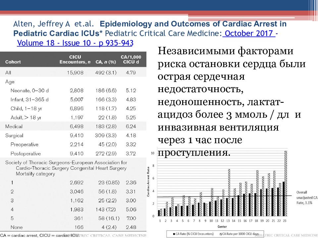The width and height of the screenshot is (318, 238).
Task: Select the cell "58 (16.1)"
Action: tap(109, 218)
